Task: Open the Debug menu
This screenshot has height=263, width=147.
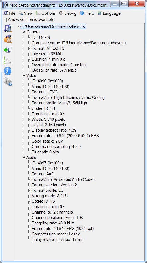Action: pyautogui.click(x=68, y=13)
